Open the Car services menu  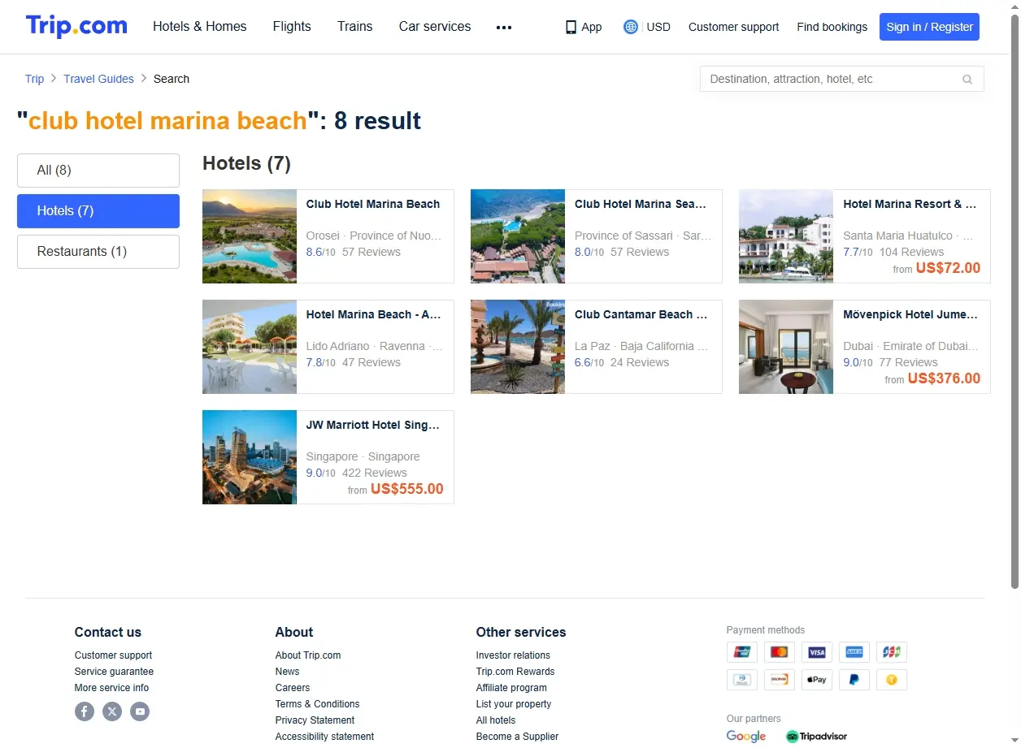click(x=435, y=27)
